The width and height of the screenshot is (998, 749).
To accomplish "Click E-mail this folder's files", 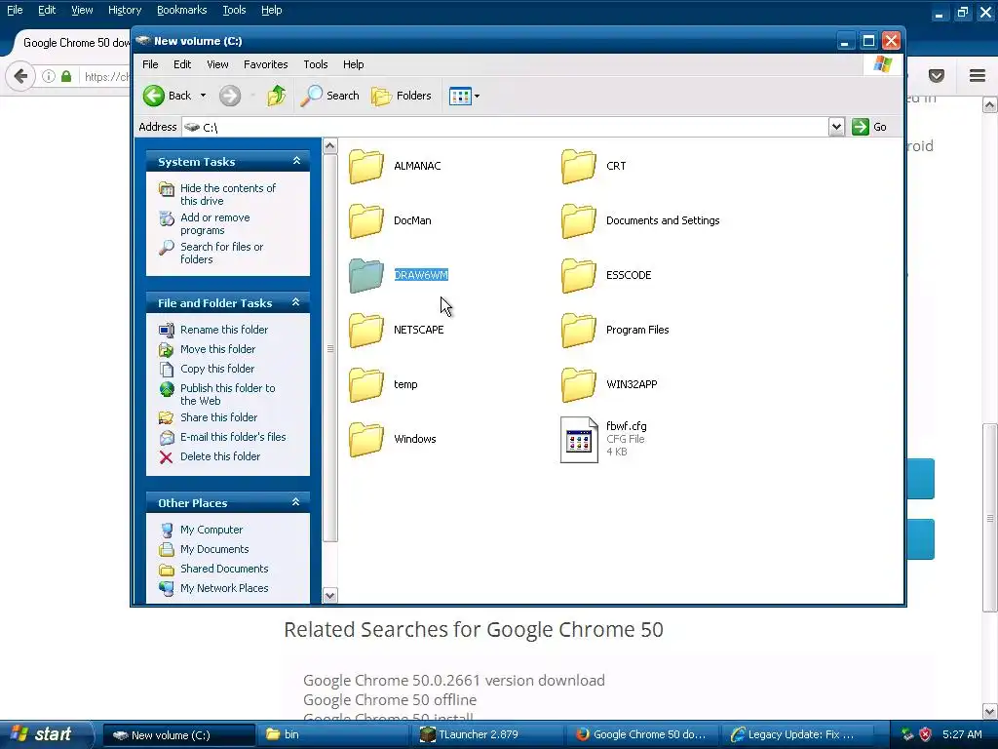I will tap(233, 437).
